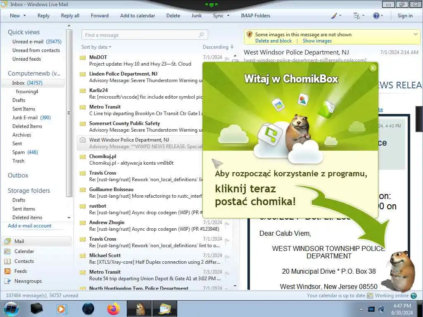
Task: Select the Junk E-mail folder
Action: pyautogui.click(x=31, y=118)
